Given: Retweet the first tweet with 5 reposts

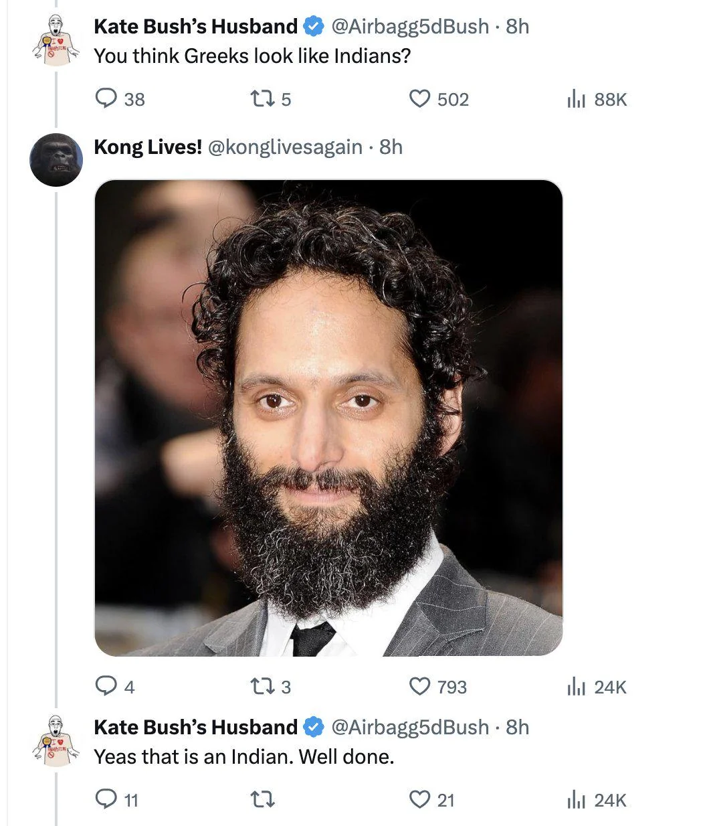Looking at the screenshot, I should 270,99.
